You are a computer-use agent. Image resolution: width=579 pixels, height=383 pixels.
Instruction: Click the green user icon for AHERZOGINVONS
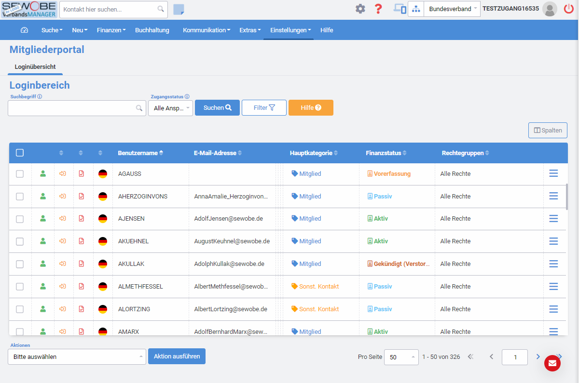click(43, 196)
